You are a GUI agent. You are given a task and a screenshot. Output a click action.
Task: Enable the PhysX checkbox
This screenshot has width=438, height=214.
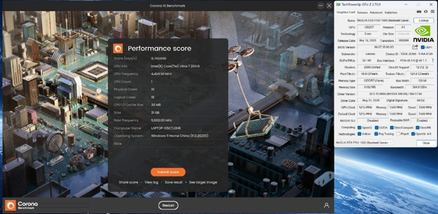coord(398,134)
